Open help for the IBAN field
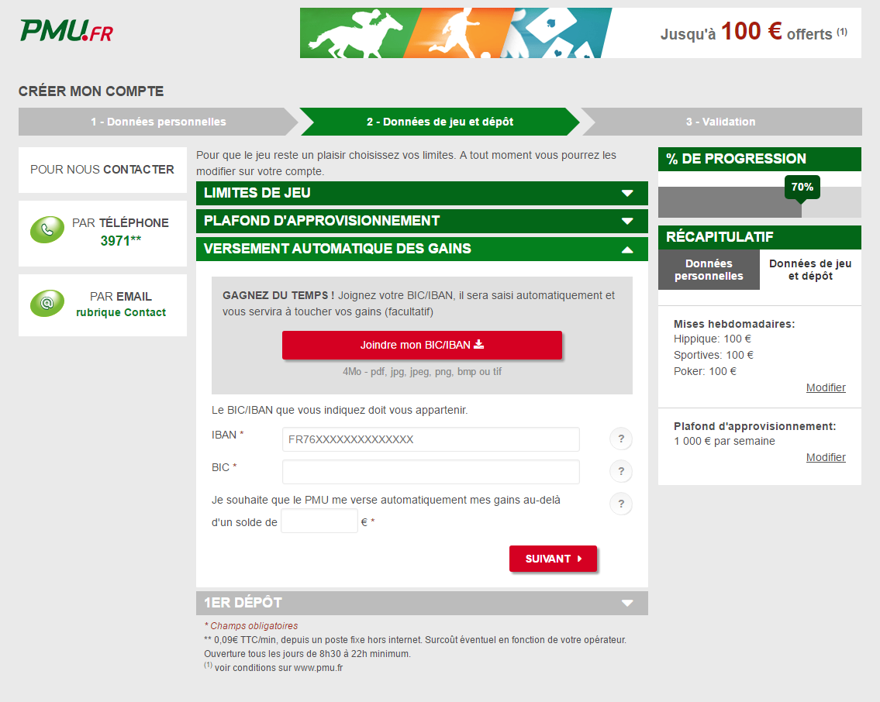Image resolution: width=880 pixels, height=702 pixels. coord(620,439)
